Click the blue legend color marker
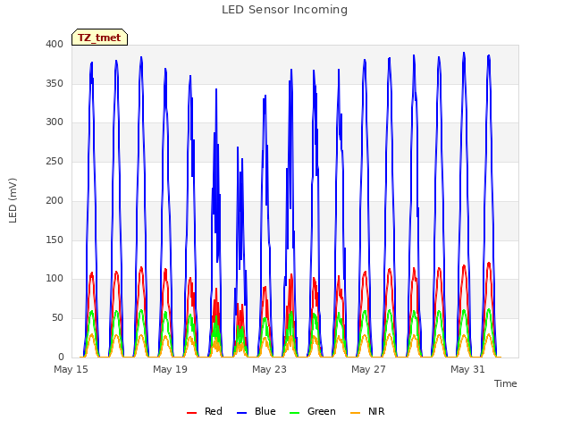The image size is (572, 429). coord(242,413)
